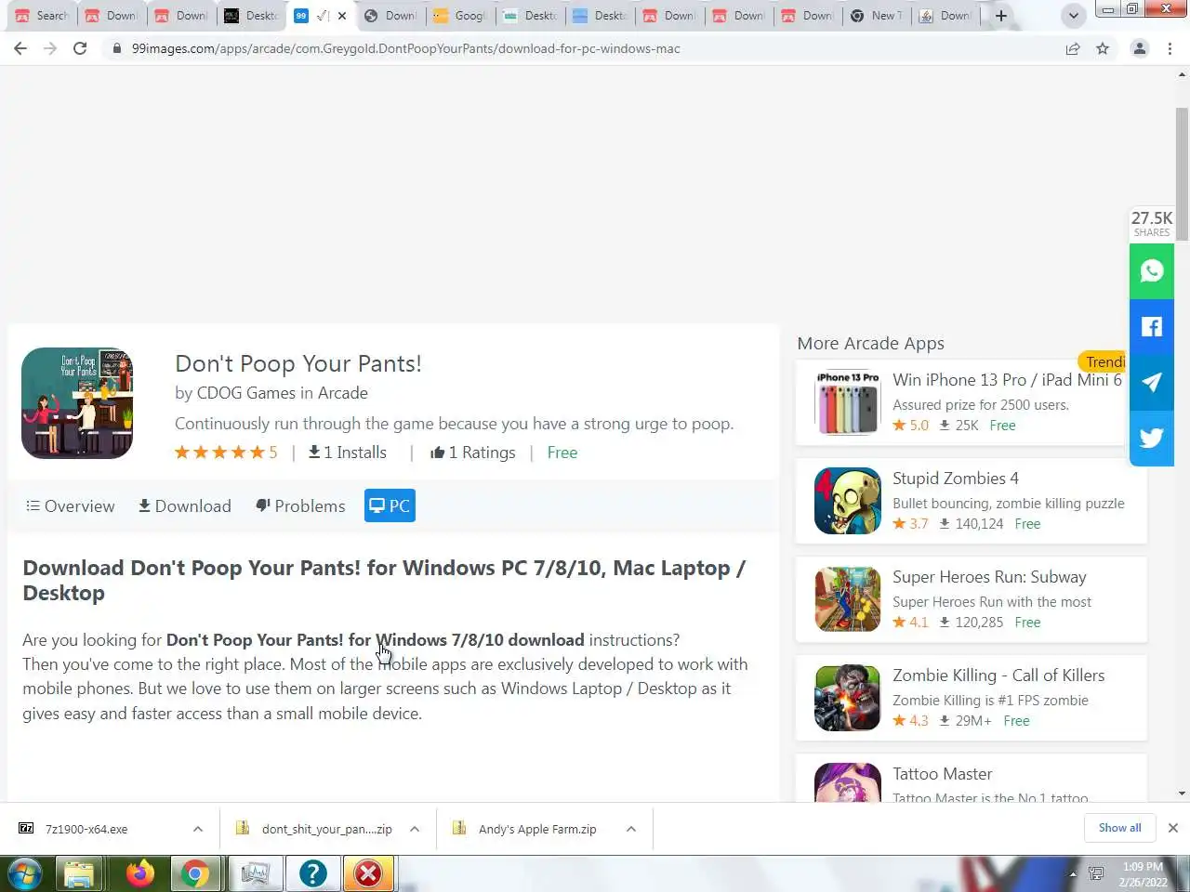Bookmark this page with the star
The width and height of the screenshot is (1190, 892).
pos(1103,48)
